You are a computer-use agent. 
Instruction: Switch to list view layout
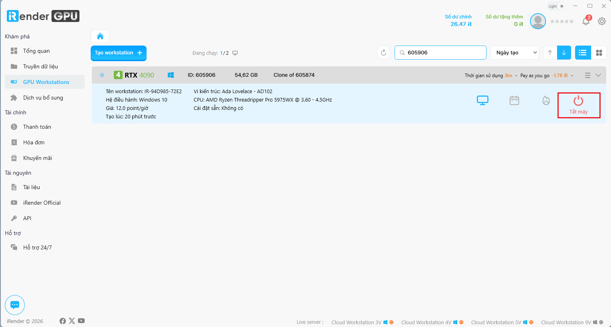583,52
